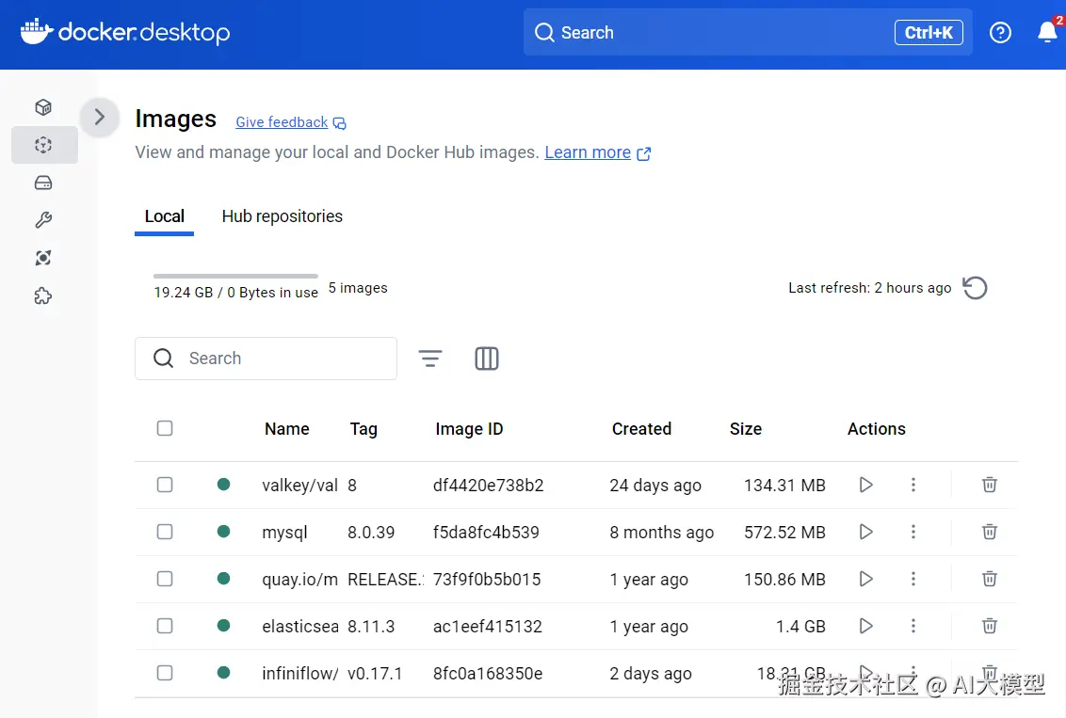Image resolution: width=1066 pixels, height=718 pixels.
Task: Select the elasticsearch image checkbox
Action: click(x=165, y=626)
